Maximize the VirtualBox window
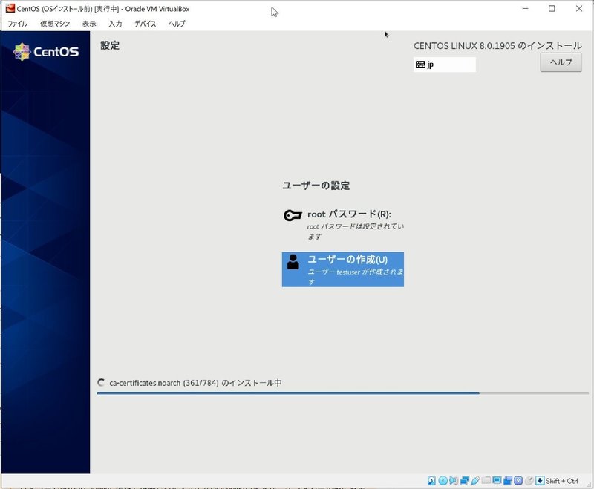 [552, 8]
